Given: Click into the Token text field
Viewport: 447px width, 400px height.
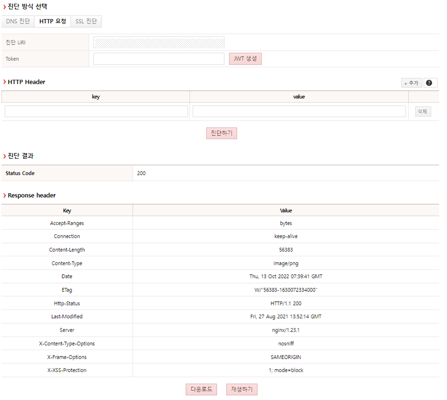Looking at the screenshot, I should coord(158,59).
